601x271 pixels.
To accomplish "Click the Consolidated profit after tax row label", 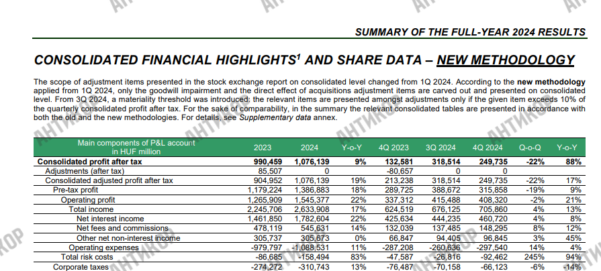I will click(x=89, y=162).
